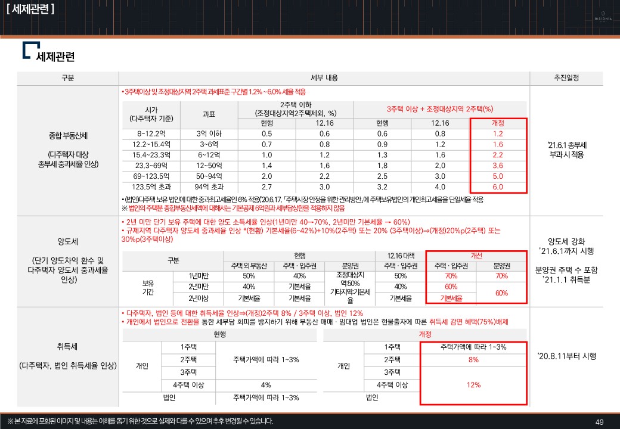Click the INSIGNIA logo in the header

tap(603, 15)
